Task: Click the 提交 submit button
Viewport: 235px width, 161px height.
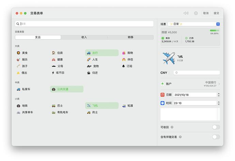Action: pos(216,13)
